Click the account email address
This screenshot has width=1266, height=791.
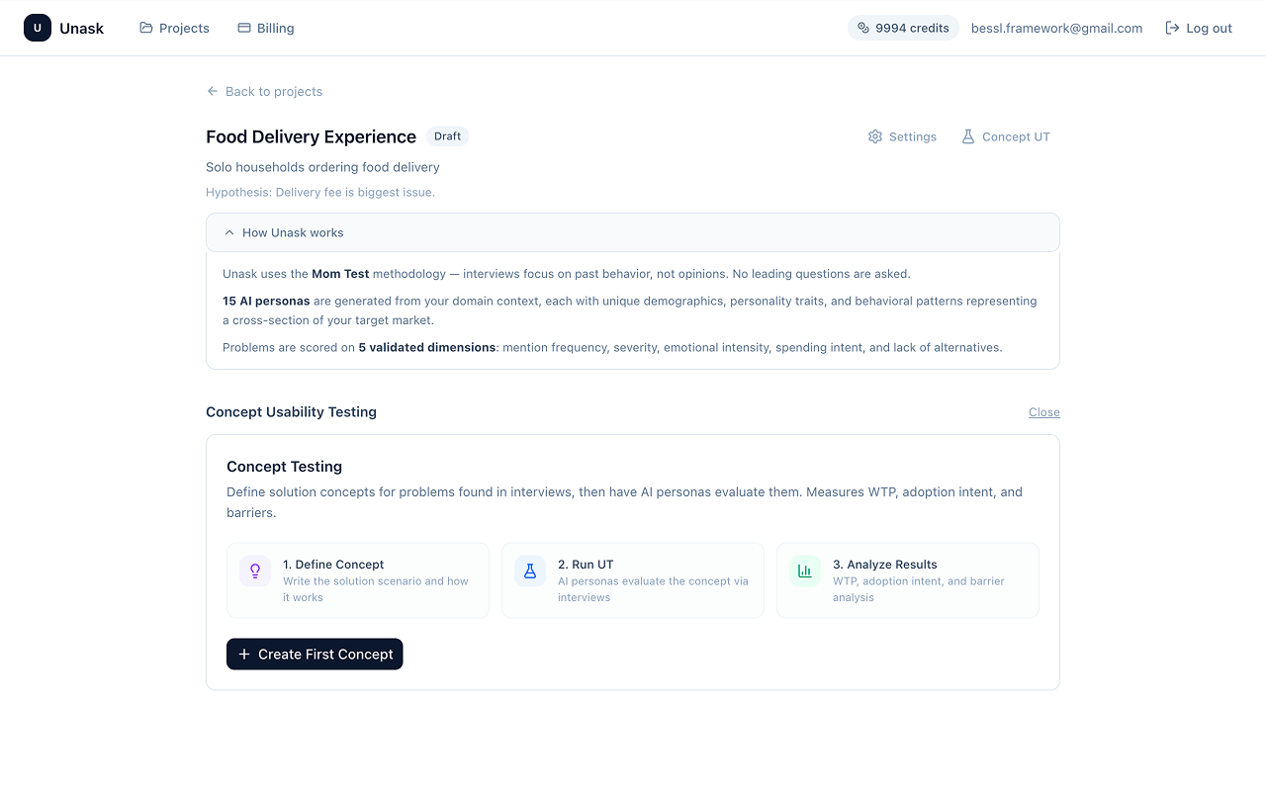(x=1056, y=28)
